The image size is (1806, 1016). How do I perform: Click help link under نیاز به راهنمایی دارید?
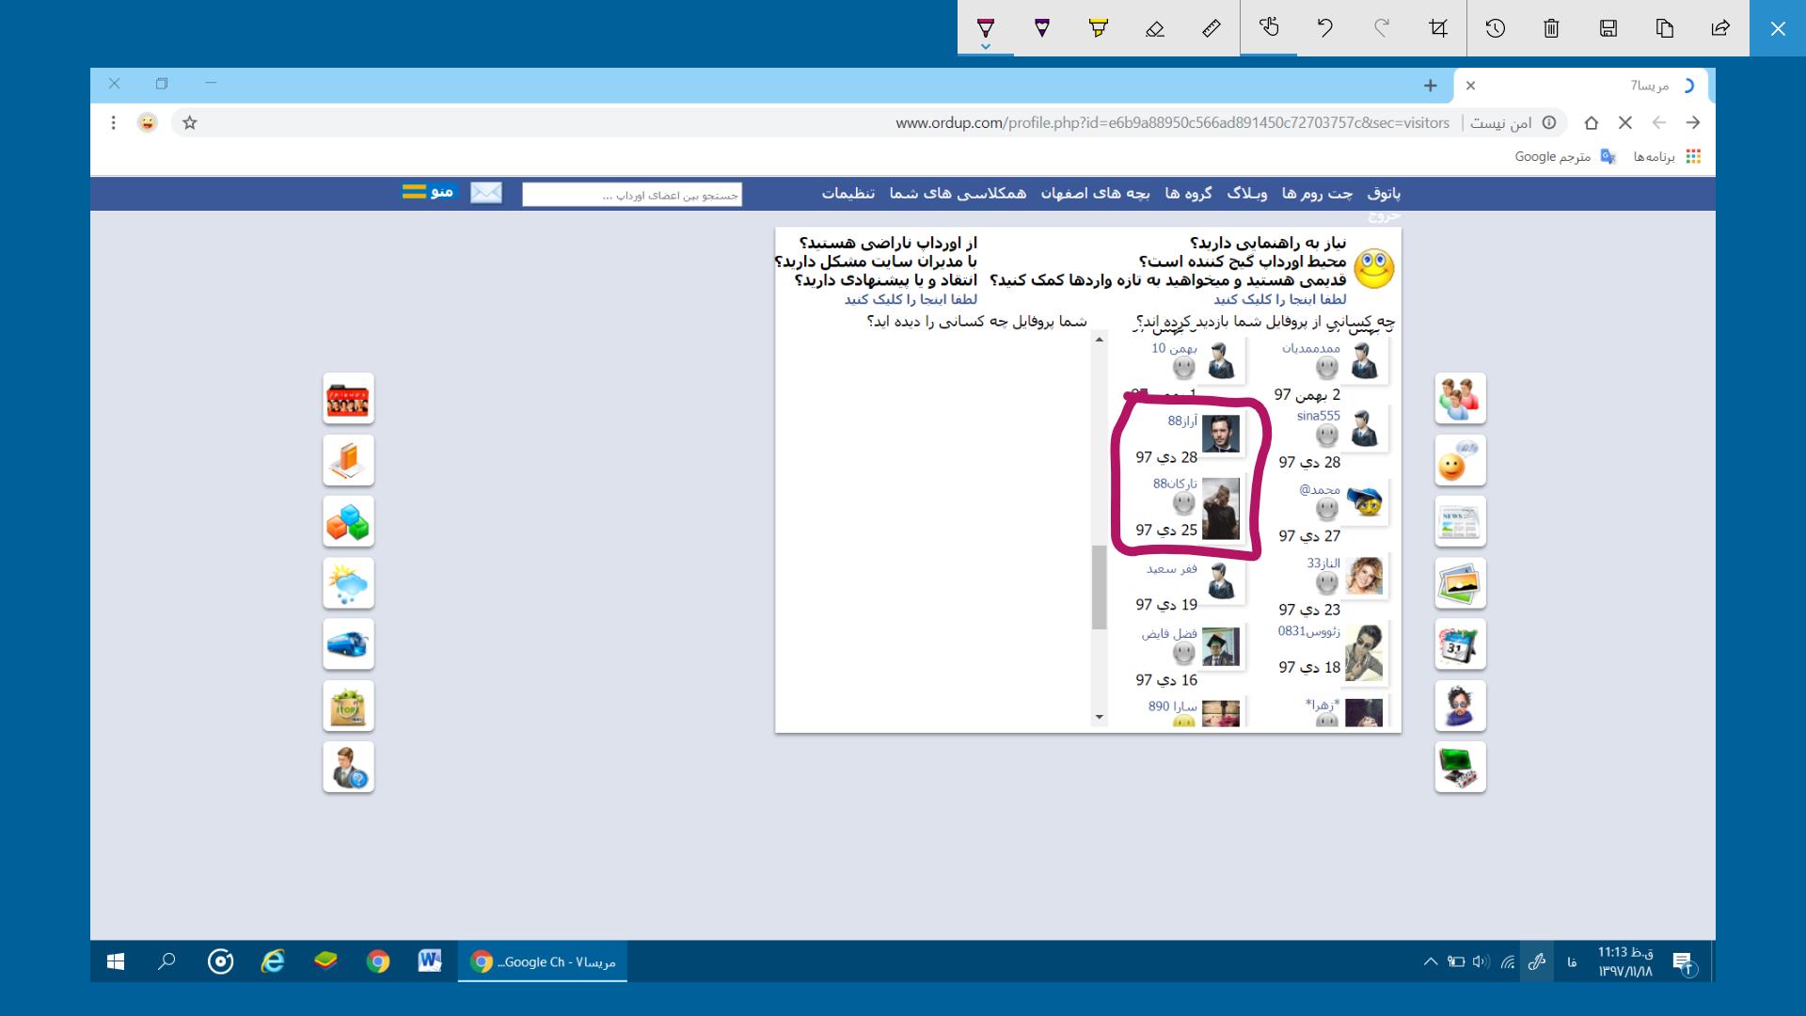pyautogui.click(x=1279, y=299)
